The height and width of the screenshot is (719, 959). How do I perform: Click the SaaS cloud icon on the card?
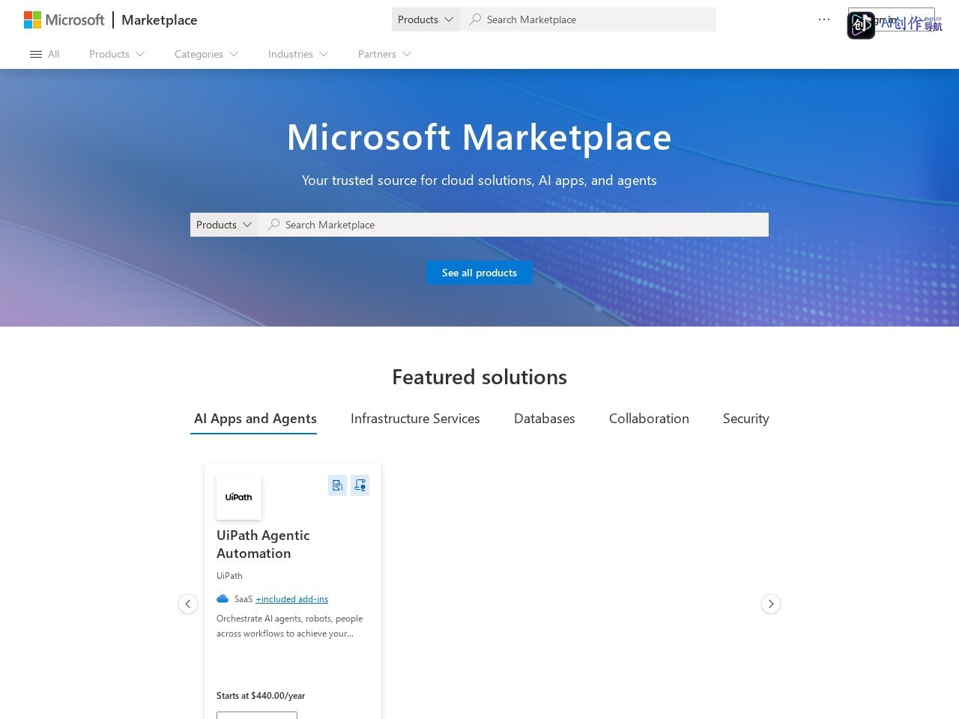click(223, 598)
